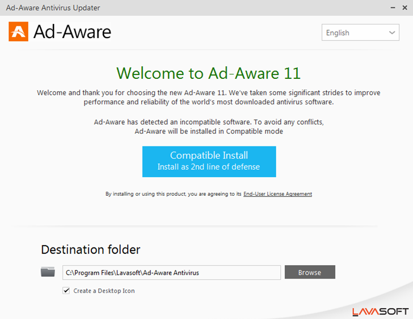Browse for a destination folder
413x319 pixels.
[x=310, y=272]
